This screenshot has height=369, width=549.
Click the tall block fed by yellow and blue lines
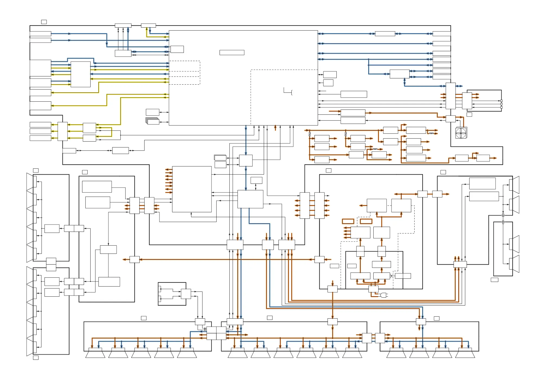tap(81, 74)
